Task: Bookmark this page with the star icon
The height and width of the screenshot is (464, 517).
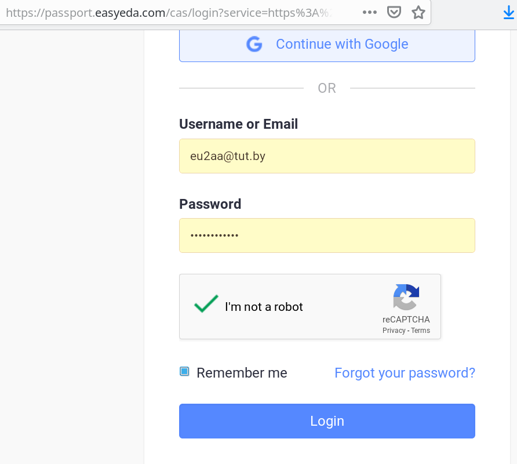Action: (x=418, y=12)
